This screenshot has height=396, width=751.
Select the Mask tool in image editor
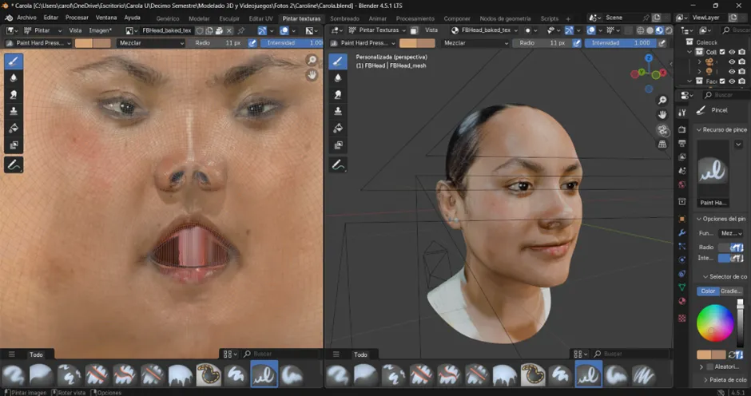[14, 145]
